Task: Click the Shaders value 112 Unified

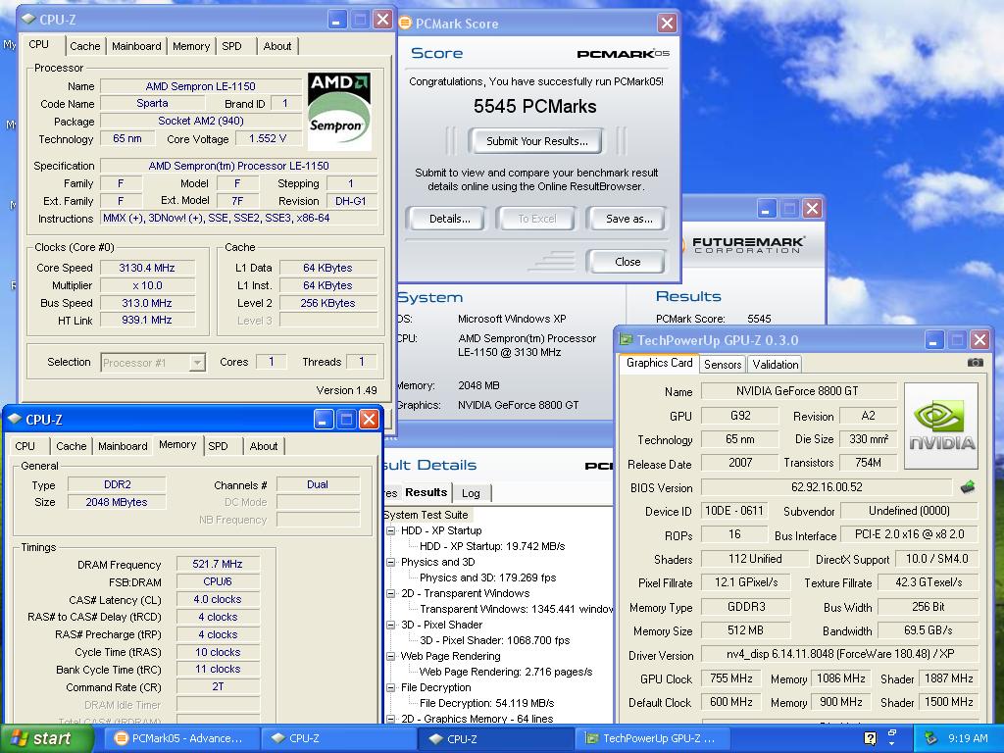Action: [754, 559]
